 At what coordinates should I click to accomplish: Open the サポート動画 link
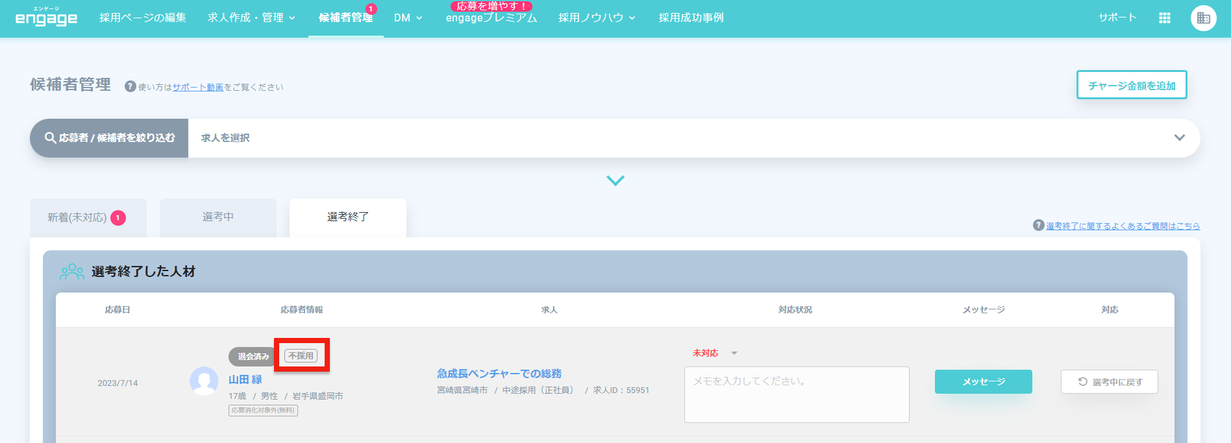click(198, 87)
